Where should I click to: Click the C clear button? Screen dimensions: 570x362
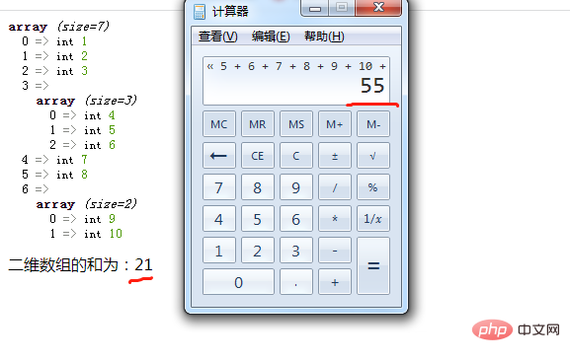[x=296, y=156]
